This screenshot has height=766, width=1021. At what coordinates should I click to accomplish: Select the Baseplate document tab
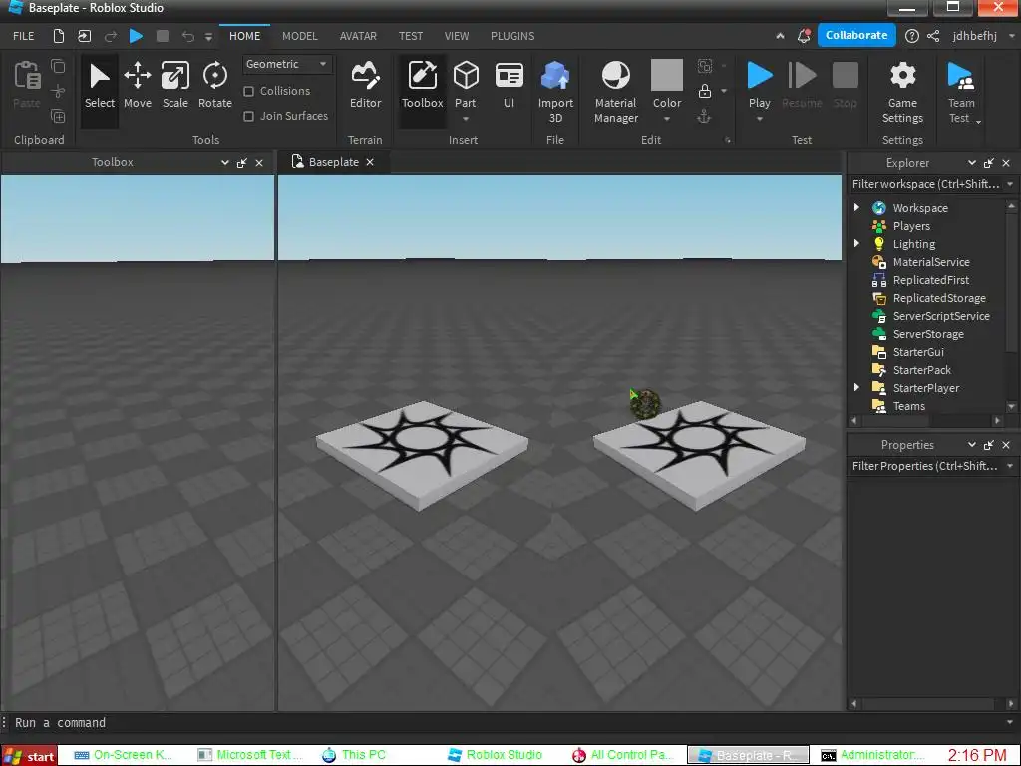pyautogui.click(x=333, y=162)
